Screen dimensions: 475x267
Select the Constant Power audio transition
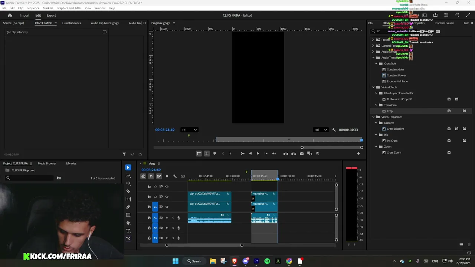pos(396,75)
